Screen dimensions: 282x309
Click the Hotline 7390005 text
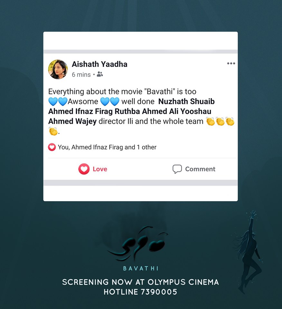coord(140,292)
